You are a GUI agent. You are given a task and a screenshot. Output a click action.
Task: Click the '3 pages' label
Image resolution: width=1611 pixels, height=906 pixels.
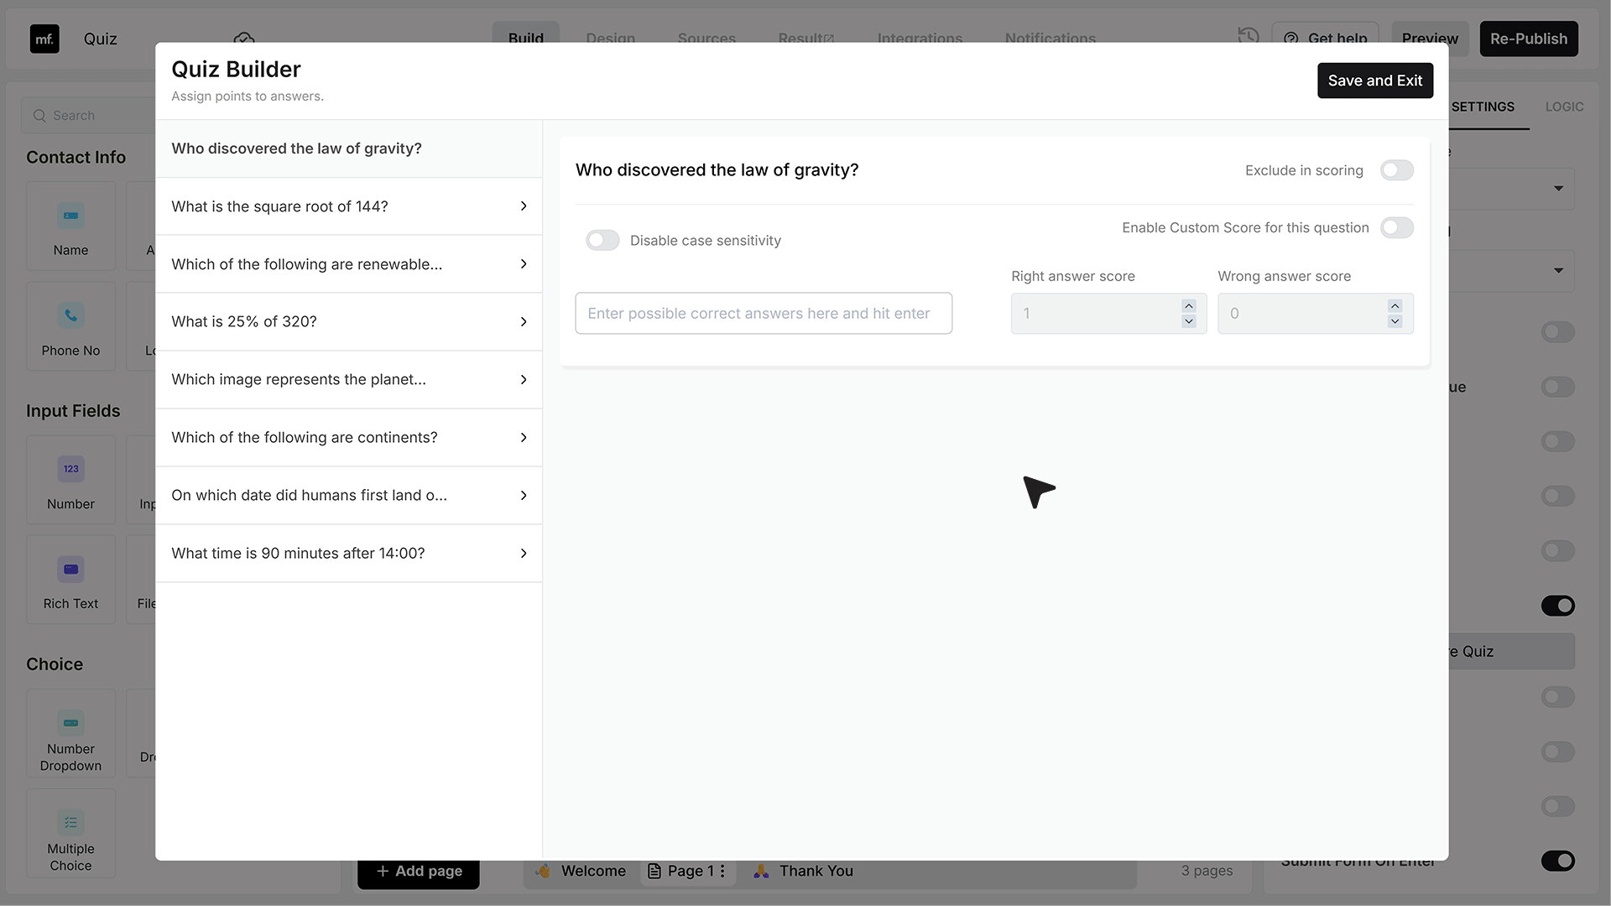click(x=1207, y=871)
